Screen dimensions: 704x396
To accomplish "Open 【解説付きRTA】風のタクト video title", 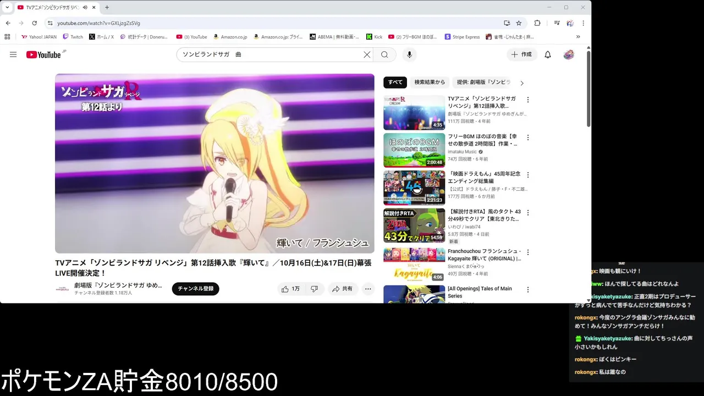I will point(484,215).
